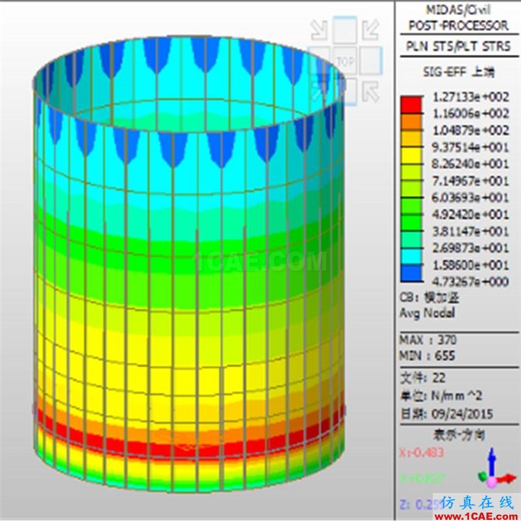The width and height of the screenshot is (521, 522).
Task: Click the legend value 1.04879e+002
Action: [x=470, y=130]
